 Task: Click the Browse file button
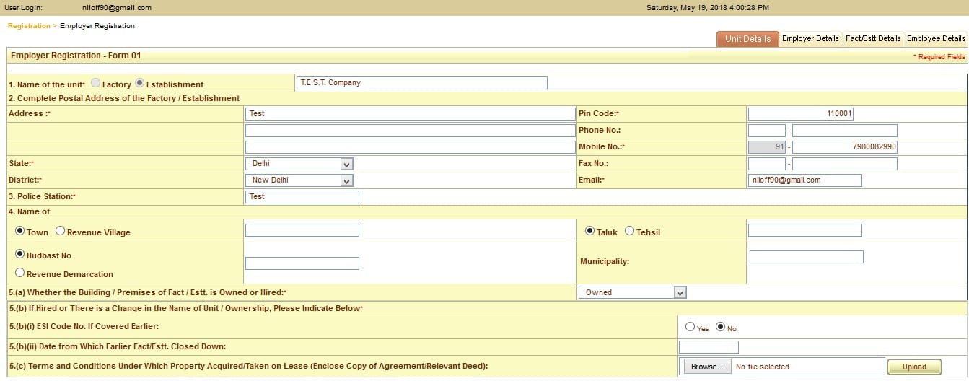[707, 367]
